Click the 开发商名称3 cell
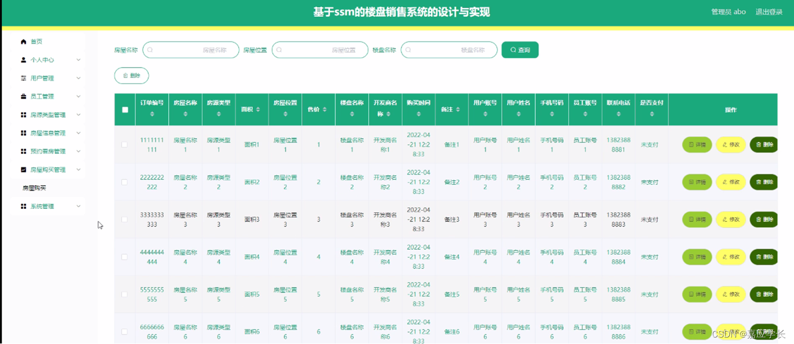This screenshot has width=794, height=344. [385, 220]
